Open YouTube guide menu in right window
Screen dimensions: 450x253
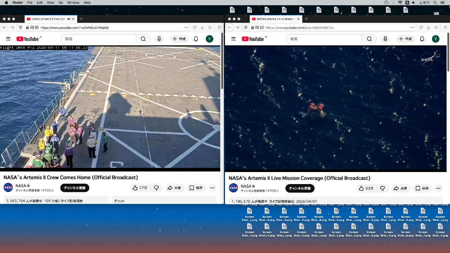pos(233,39)
